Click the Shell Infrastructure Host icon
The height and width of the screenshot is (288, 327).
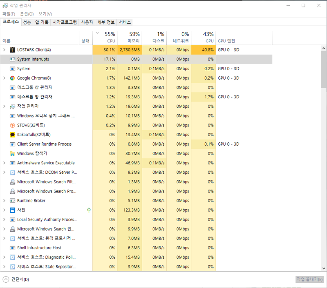[13, 248]
